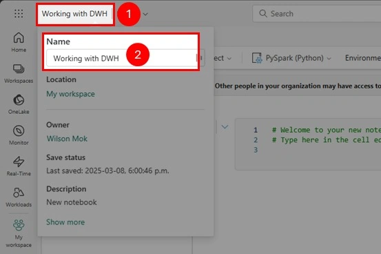Viewport: 381px width, 254px height.
Task: Click the search magnifier icon
Action: click(x=263, y=13)
